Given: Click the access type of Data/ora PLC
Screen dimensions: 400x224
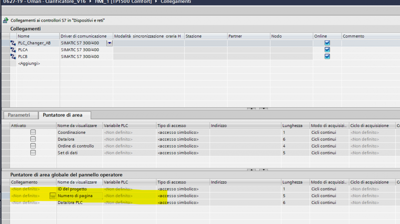Looking at the screenshot, I should (183, 202).
